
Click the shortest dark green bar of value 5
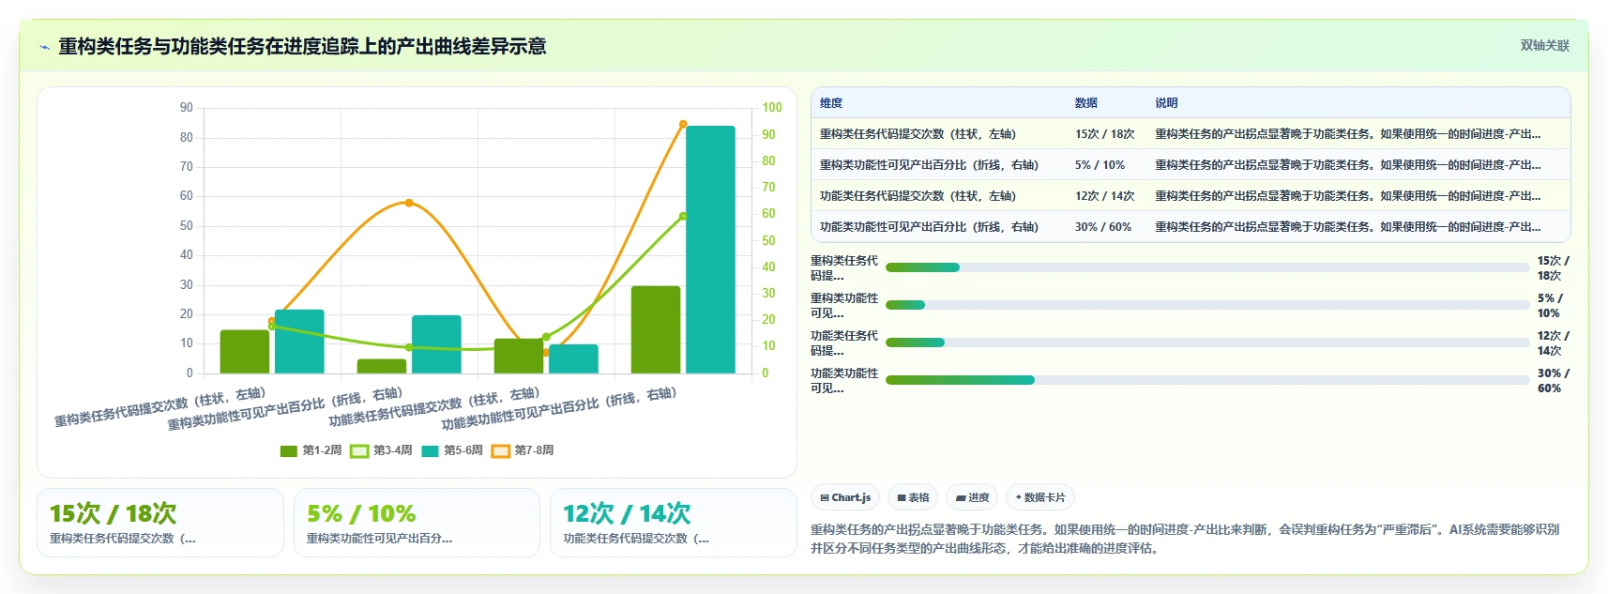(382, 366)
